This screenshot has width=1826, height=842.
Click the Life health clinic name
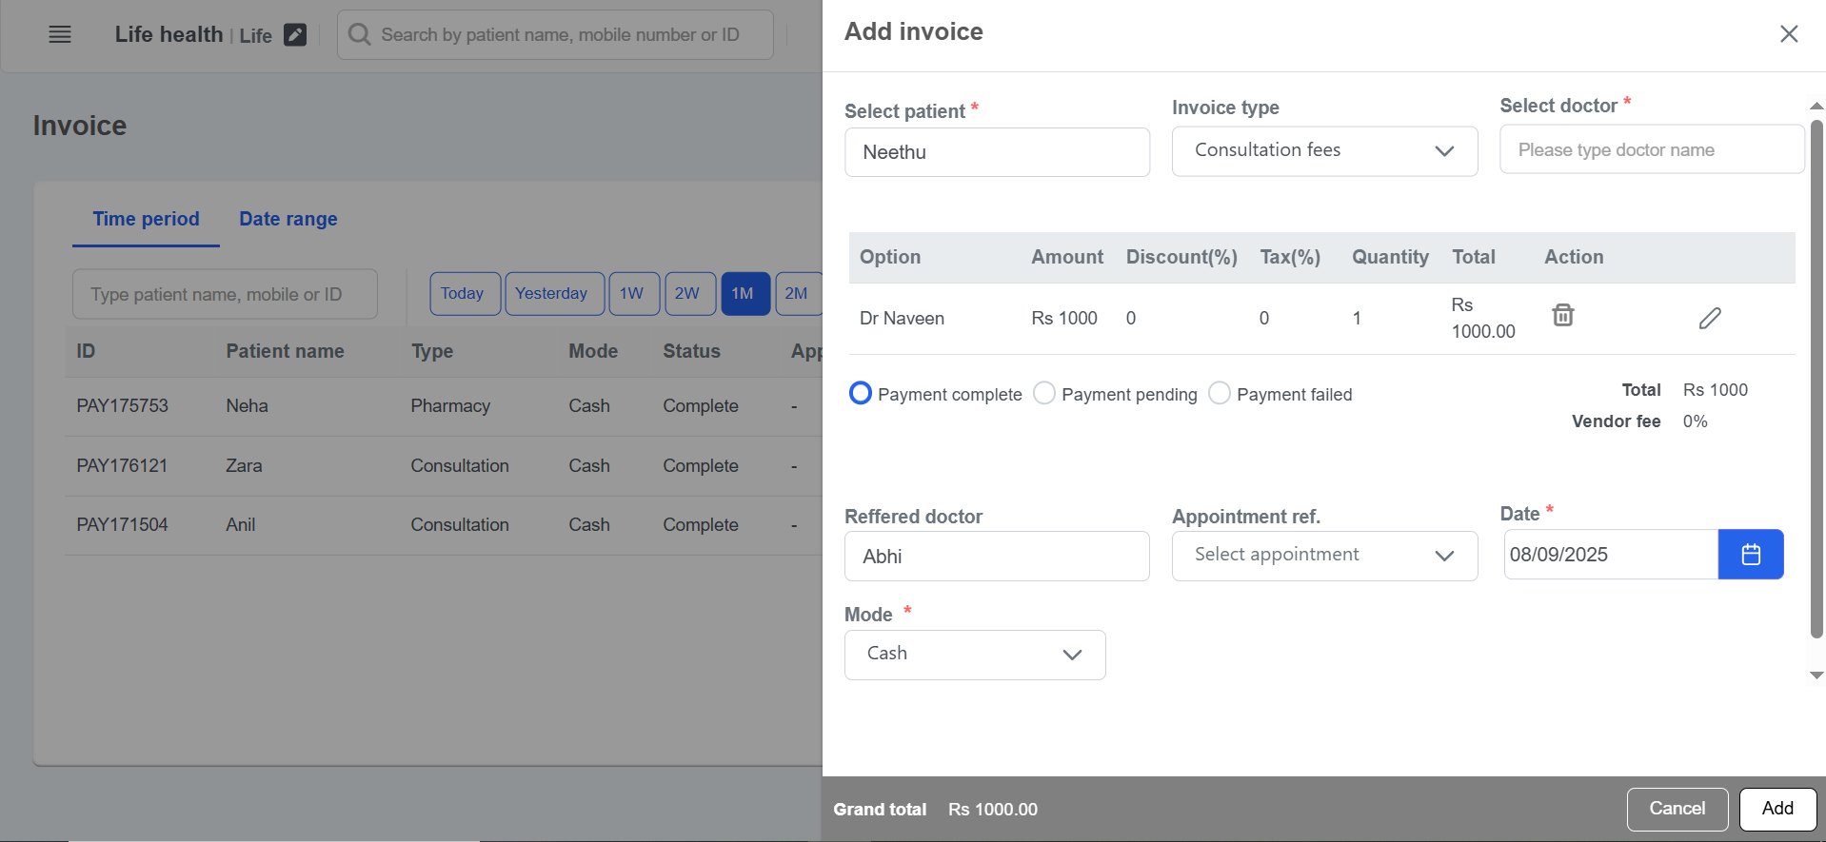[169, 34]
